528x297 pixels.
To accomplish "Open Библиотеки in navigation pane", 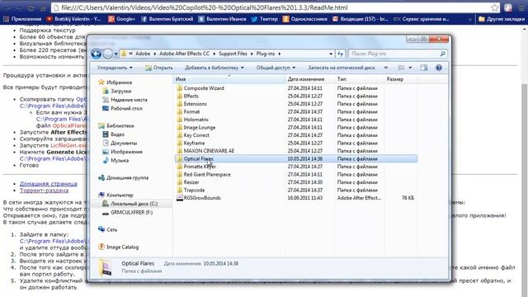I will pyautogui.click(x=120, y=126).
